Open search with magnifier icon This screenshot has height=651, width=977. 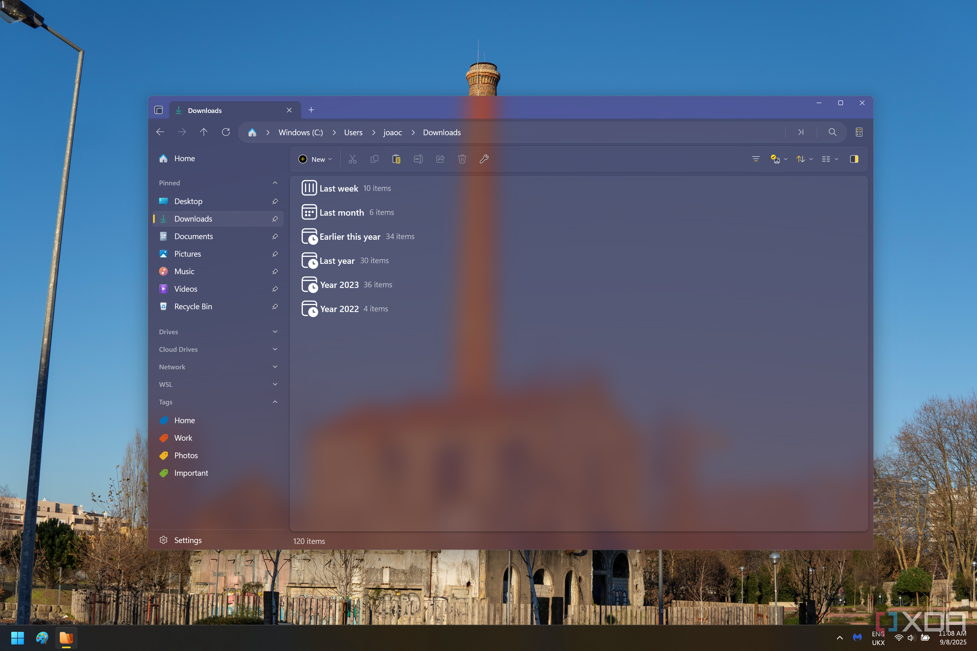[832, 132]
